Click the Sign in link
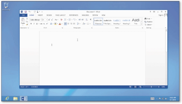The image size is (182, 104). (x=161, y=15)
